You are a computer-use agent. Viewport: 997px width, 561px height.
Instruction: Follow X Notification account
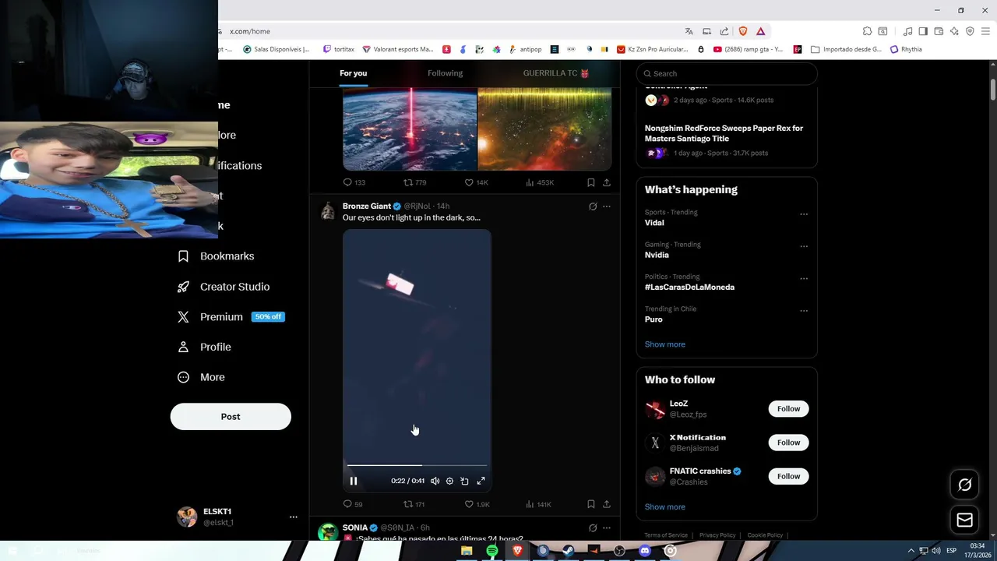coord(788,443)
